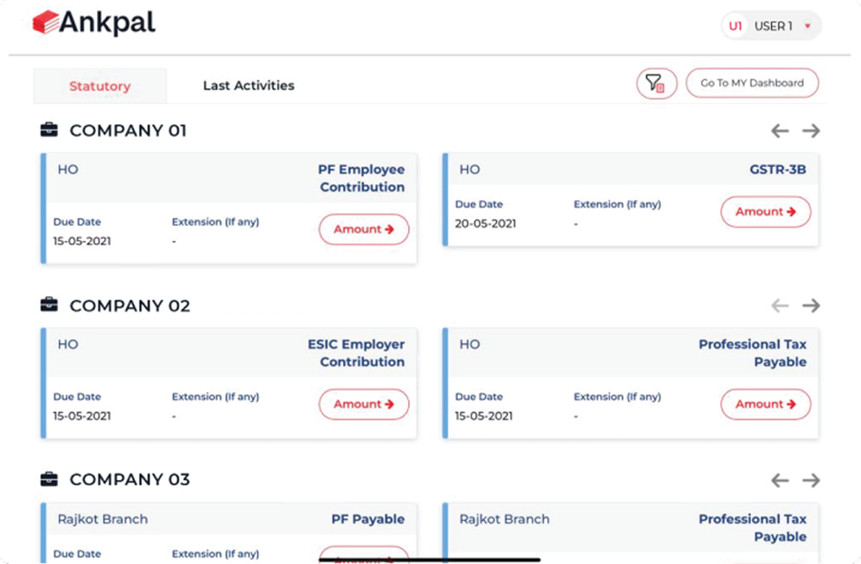View Amount for GSTR-3B card
Image resolution: width=861 pixels, height=564 pixels.
[765, 212]
